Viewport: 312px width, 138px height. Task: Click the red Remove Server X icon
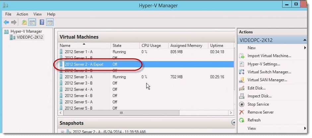242,112
